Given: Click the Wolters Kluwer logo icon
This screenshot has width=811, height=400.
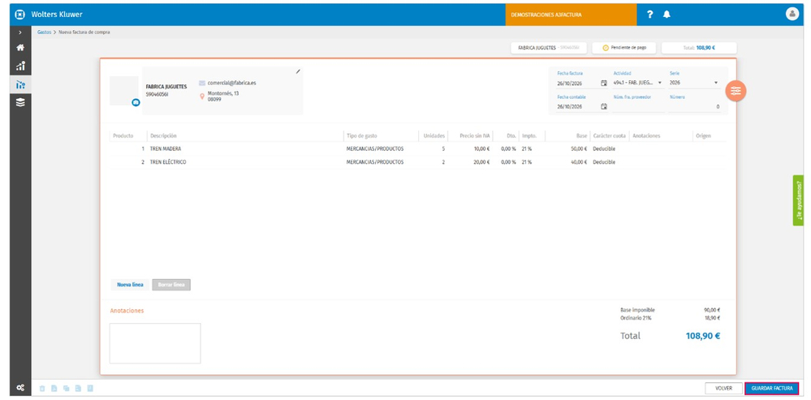Looking at the screenshot, I should 20,15.
